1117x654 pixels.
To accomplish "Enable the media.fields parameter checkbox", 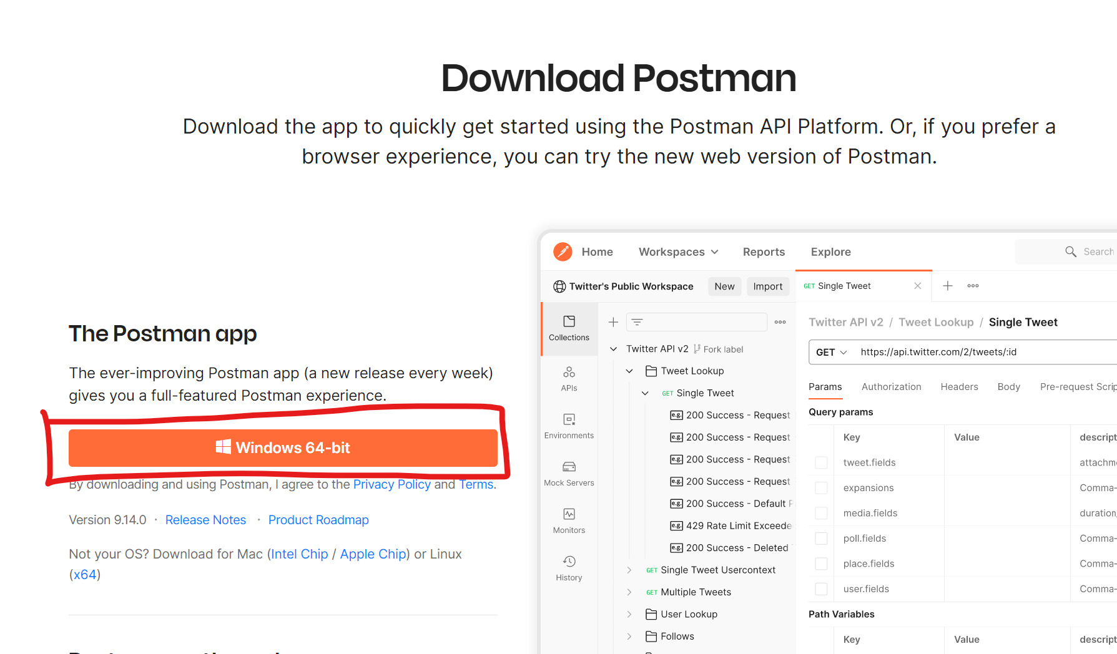I will pyautogui.click(x=821, y=513).
